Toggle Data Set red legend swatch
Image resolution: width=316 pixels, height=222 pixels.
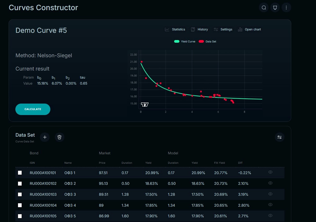point(201,41)
